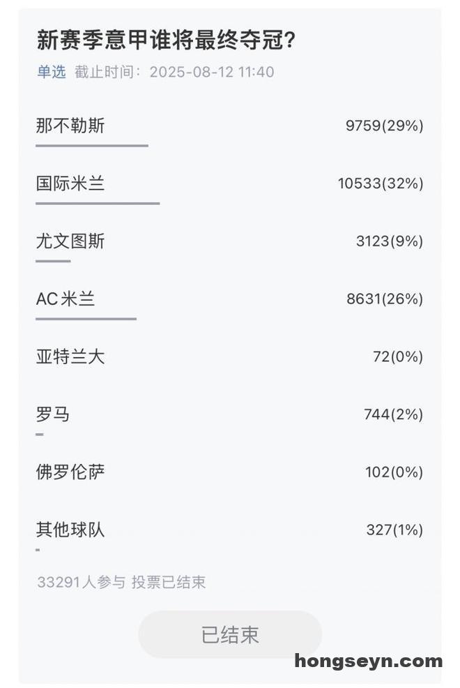Click the 单选 label
460x688 pixels.
[x=52, y=71]
